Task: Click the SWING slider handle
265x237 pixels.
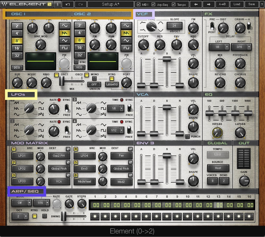Action: point(64,216)
